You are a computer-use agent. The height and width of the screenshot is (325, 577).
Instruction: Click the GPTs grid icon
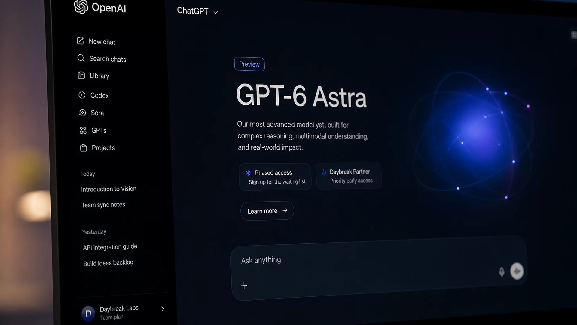tap(83, 130)
